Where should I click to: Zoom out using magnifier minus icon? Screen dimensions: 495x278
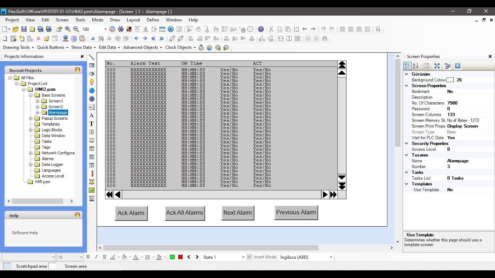pos(76,29)
